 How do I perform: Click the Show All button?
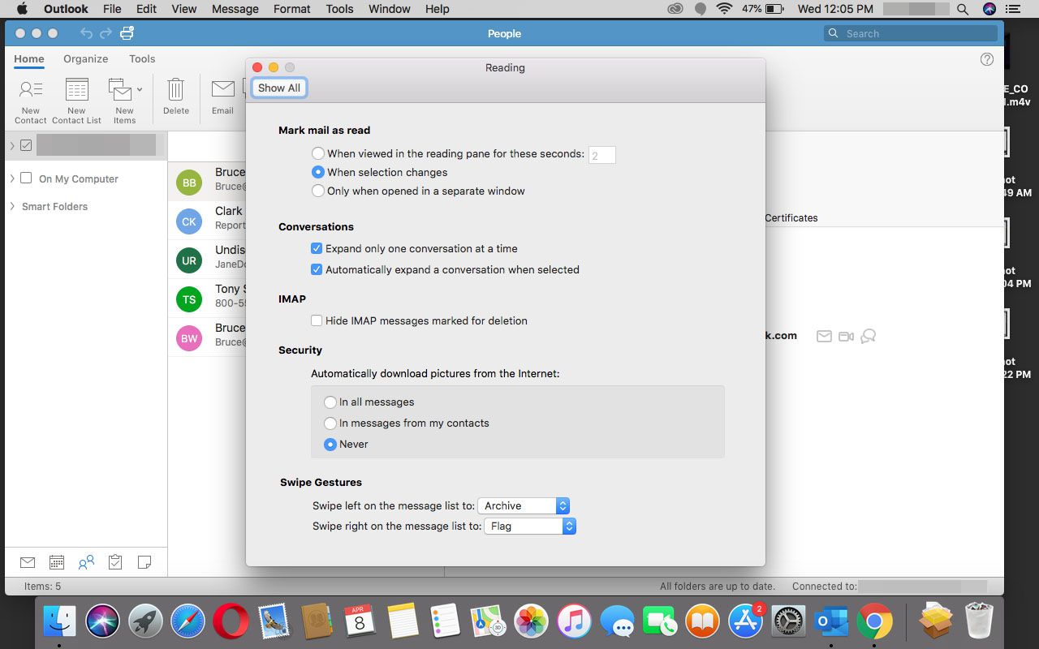point(279,88)
